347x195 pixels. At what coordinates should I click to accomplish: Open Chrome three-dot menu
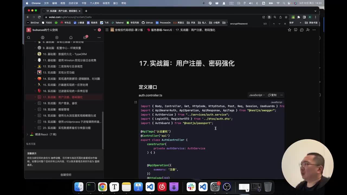[315, 17]
